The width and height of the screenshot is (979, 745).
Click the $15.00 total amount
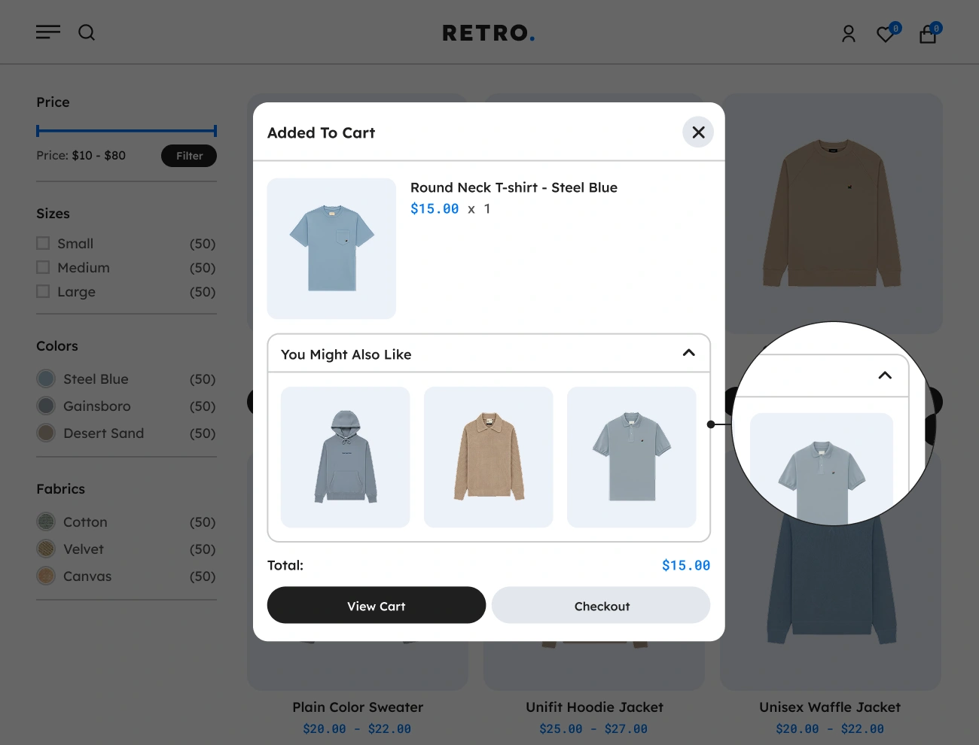686,565
